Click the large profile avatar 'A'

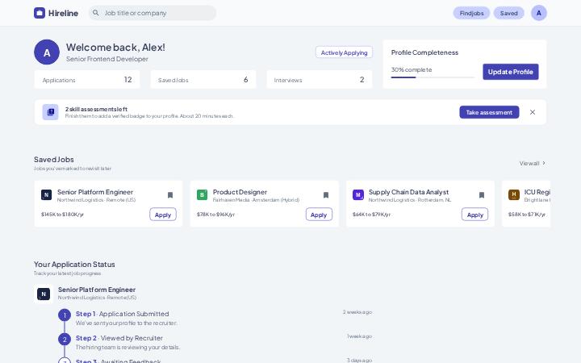(x=47, y=52)
